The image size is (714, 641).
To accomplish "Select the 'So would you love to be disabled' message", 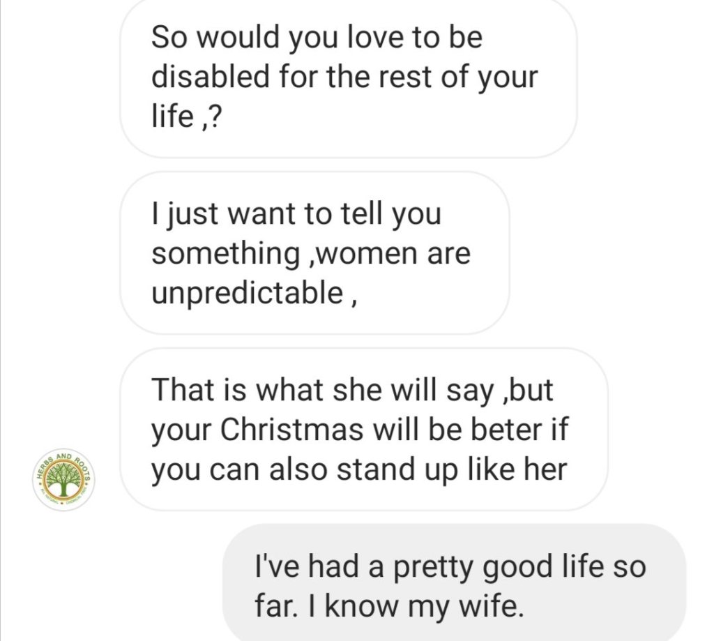I will coord(349,77).
